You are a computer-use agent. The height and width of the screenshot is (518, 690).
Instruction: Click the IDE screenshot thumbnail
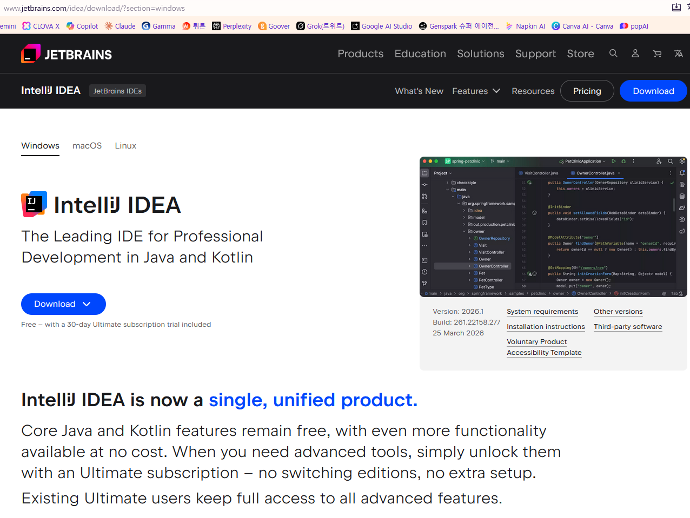(553, 227)
